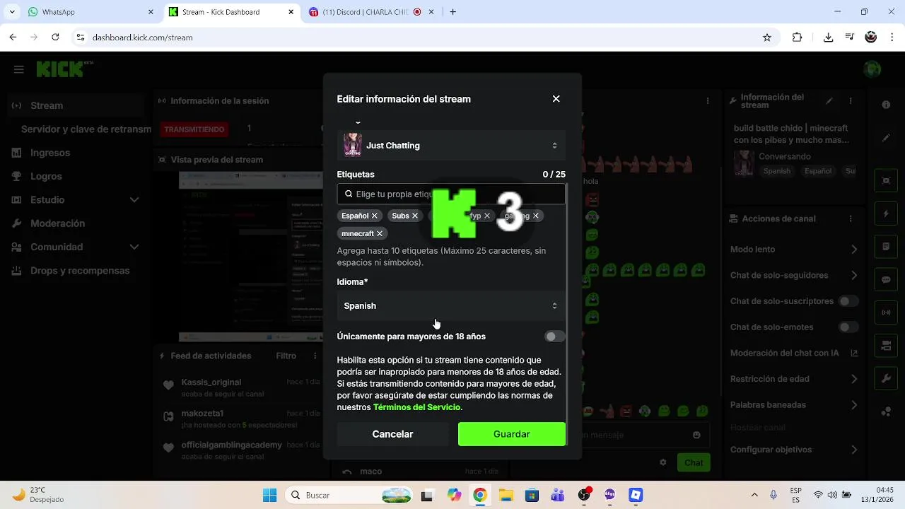Image resolution: width=905 pixels, height=509 pixels.
Task: Click the tag input Elige tu propia etiqueta
Action: click(x=451, y=194)
